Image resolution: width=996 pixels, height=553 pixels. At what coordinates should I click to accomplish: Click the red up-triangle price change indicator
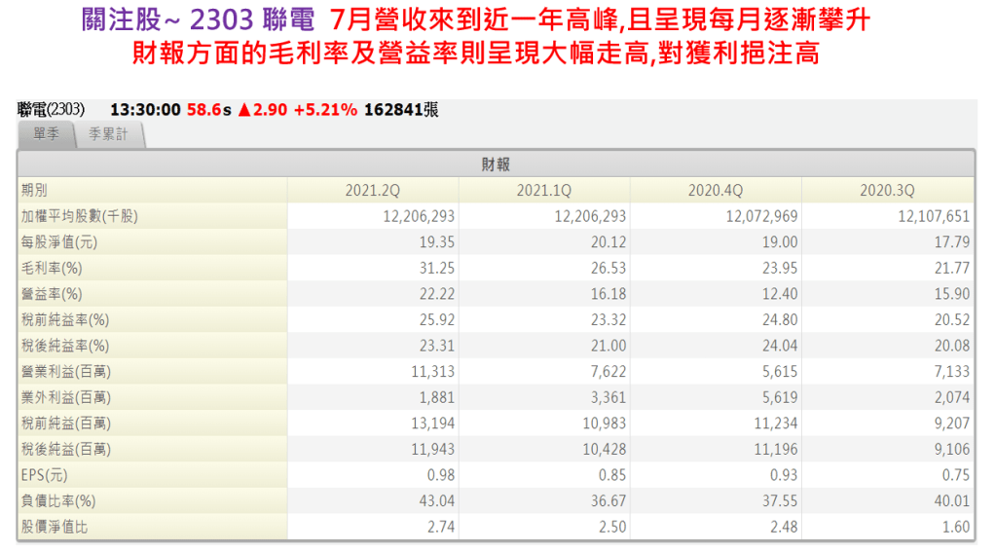[x=245, y=110]
